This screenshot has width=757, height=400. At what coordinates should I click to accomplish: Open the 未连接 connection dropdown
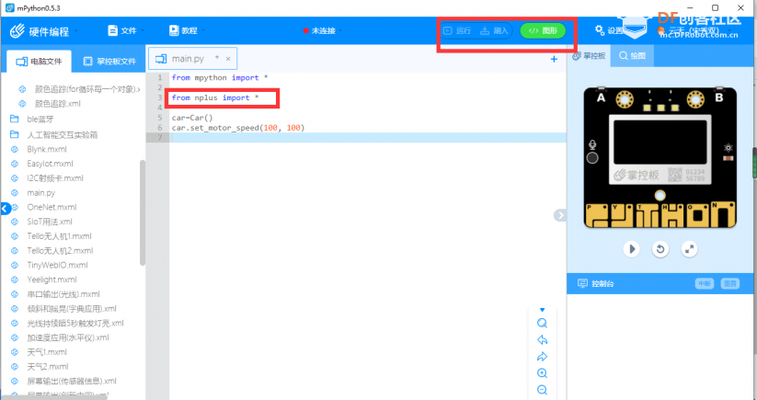point(323,31)
